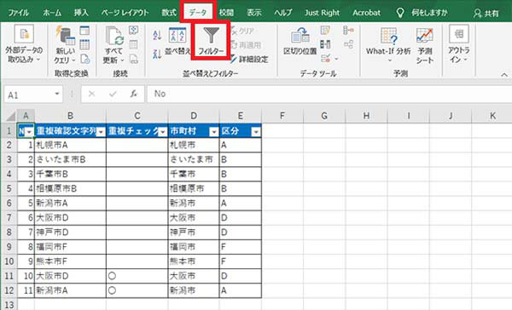Select the 熊本市F cell
This screenshot has height=310, width=512.
[x=70, y=261]
